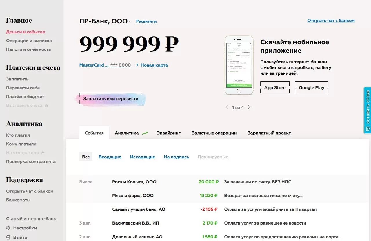Expand the MasterCard **** 0000 card selector

point(105,65)
